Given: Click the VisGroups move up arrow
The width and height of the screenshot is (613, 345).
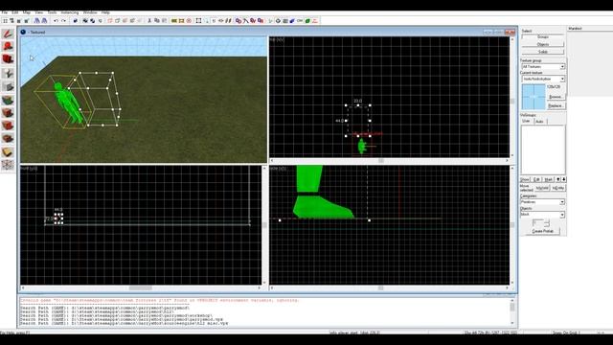Looking at the screenshot, I should tap(558, 179).
